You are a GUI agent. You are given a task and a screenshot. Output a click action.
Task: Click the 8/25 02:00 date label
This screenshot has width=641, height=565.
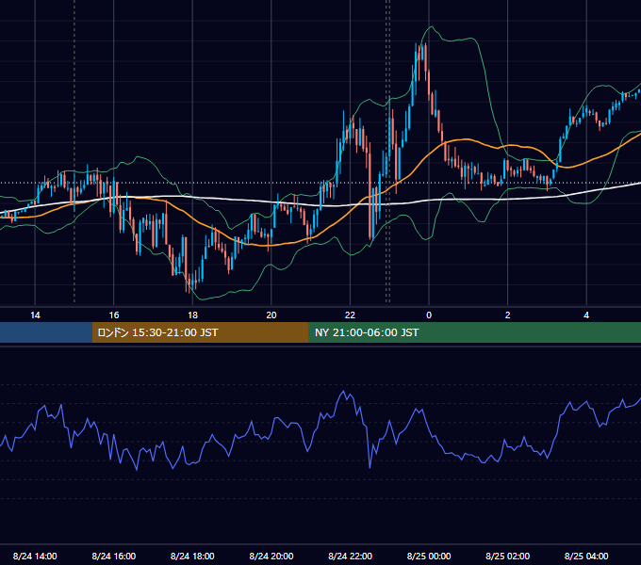click(x=508, y=556)
